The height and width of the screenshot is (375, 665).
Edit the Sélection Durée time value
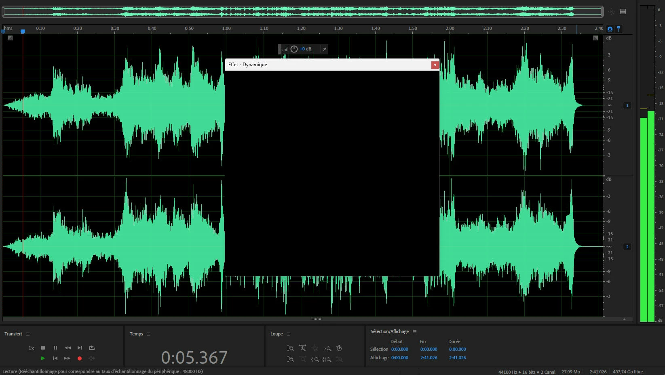[x=457, y=349]
